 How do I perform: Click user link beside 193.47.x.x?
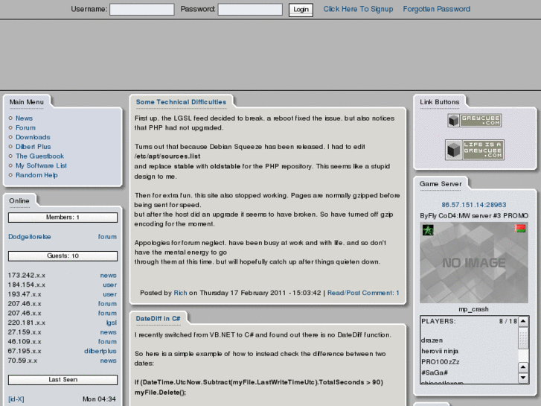(109, 294)
